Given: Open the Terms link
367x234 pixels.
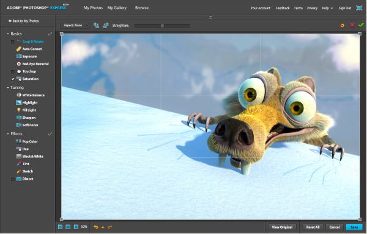Looking at the screenshot, I should point(298,8).
